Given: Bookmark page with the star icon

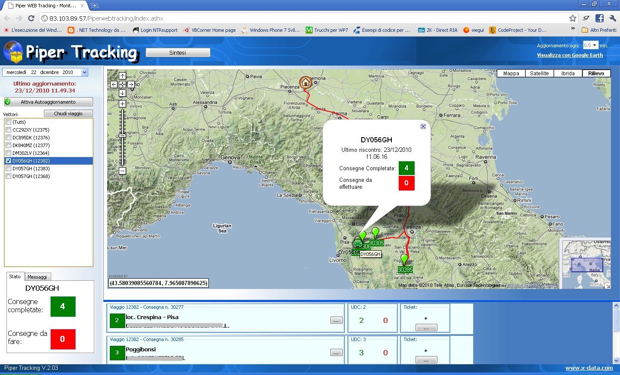Looking at the screenshot, I should coord(573,18).
